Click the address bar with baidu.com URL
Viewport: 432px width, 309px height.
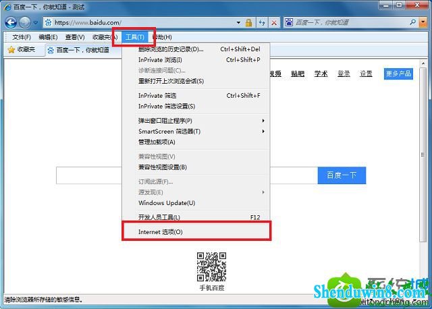[140, 22]
